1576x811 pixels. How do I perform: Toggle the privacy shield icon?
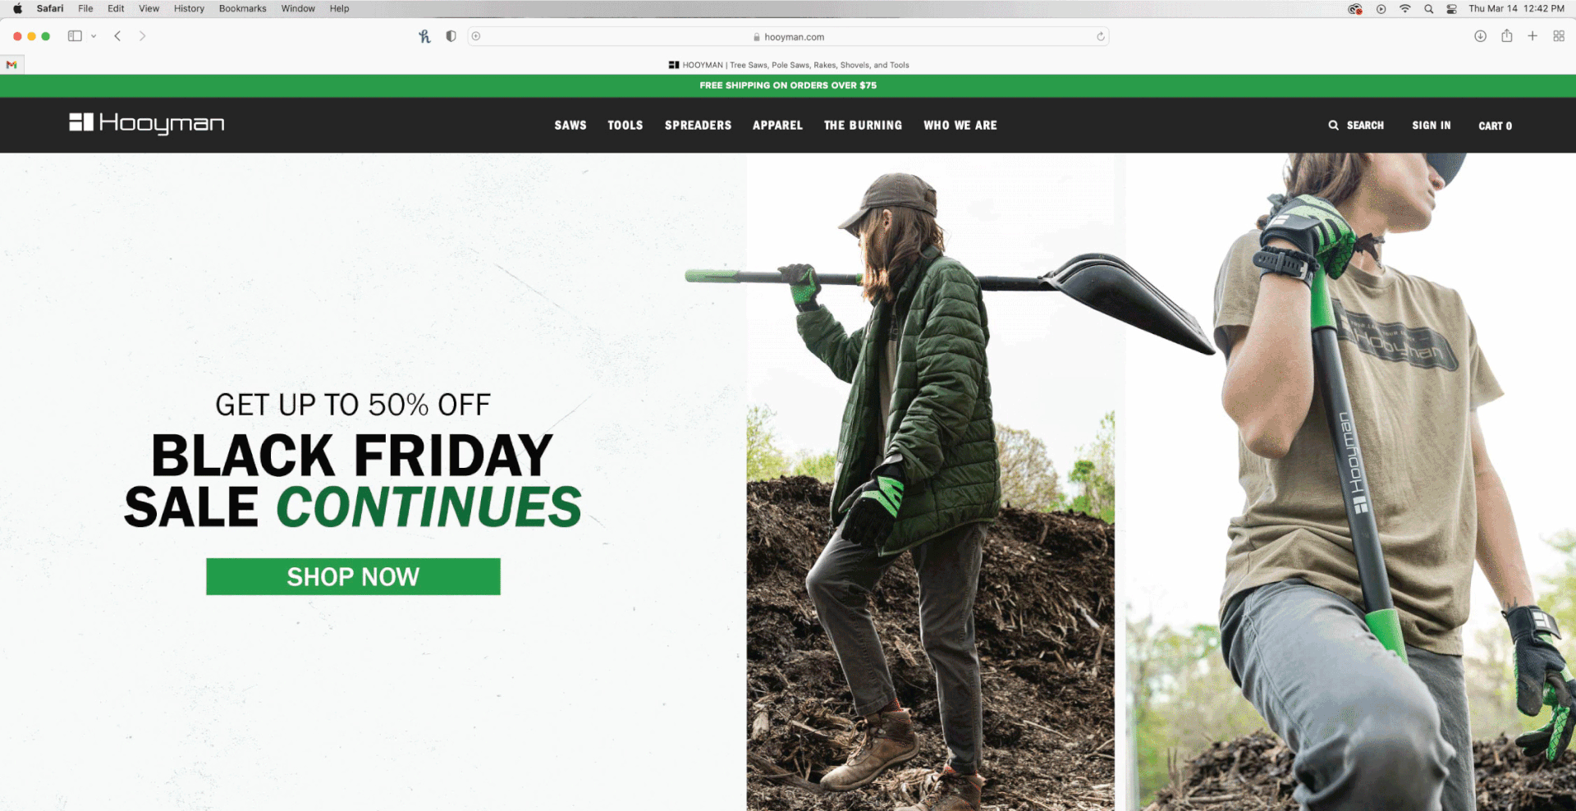[451, 36]
